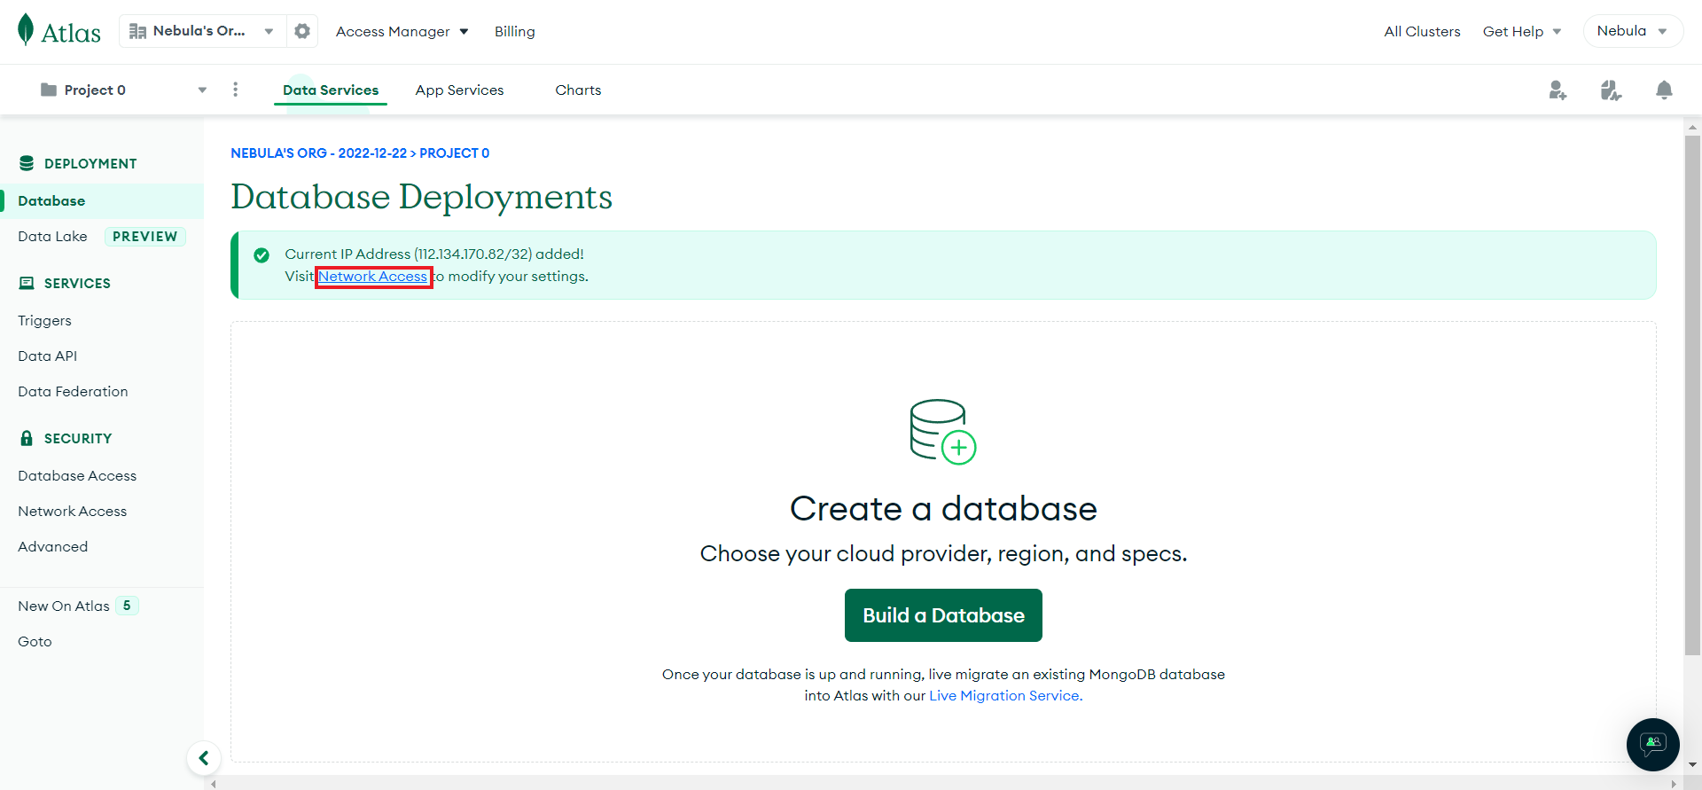Open Data API in the sidebar
This screenshot has height=790, width=1702.
(47, 356)
